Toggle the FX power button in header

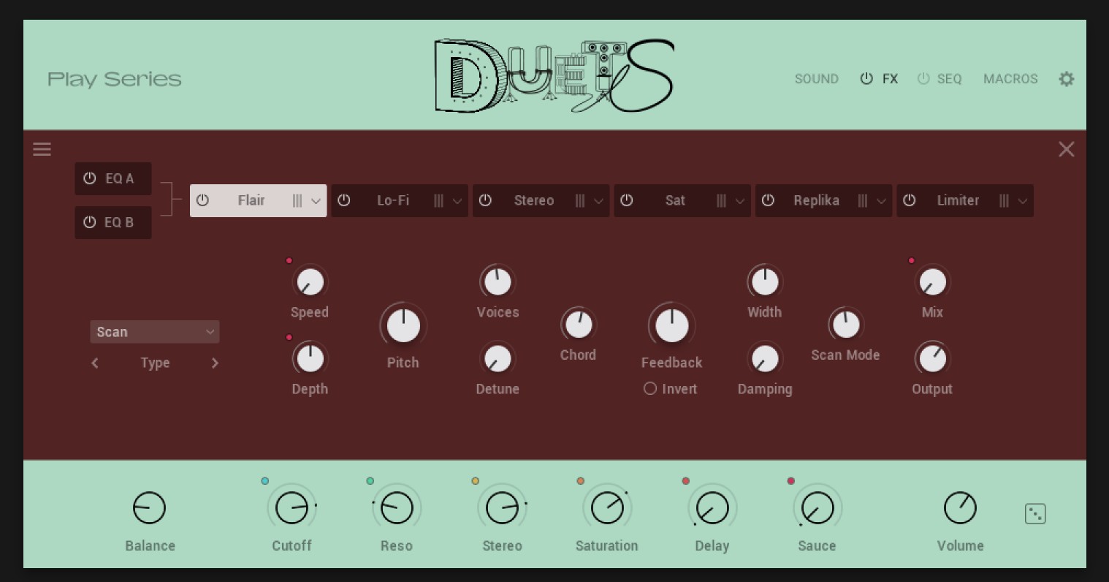[x=866, y=78]
